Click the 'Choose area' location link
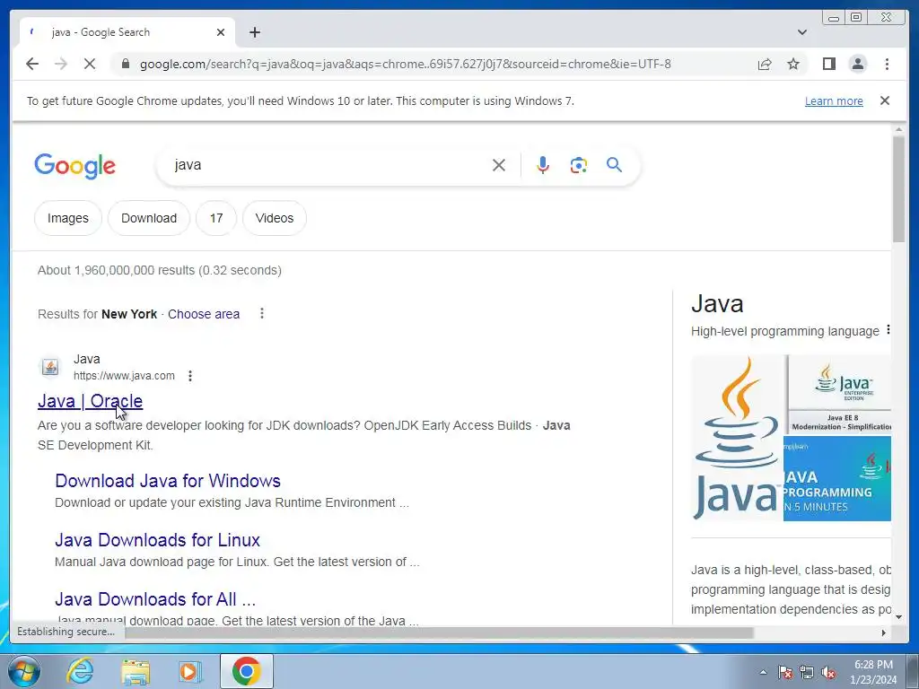Screen dimensions: 919x689 (204, 314)
